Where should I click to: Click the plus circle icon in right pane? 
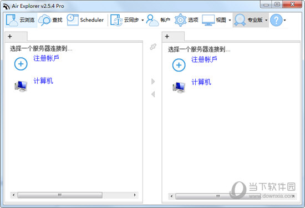pyautogui.click(x=179, y=65)
